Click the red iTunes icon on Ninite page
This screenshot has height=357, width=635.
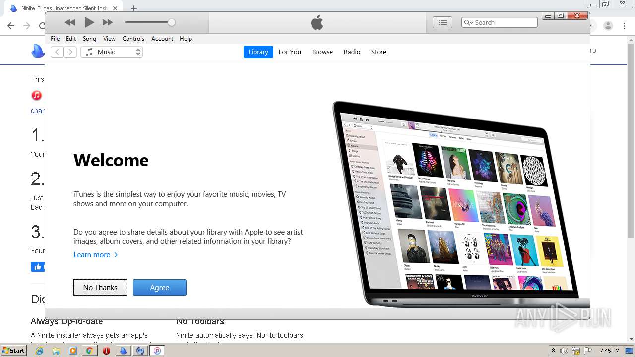pos(37,95)
